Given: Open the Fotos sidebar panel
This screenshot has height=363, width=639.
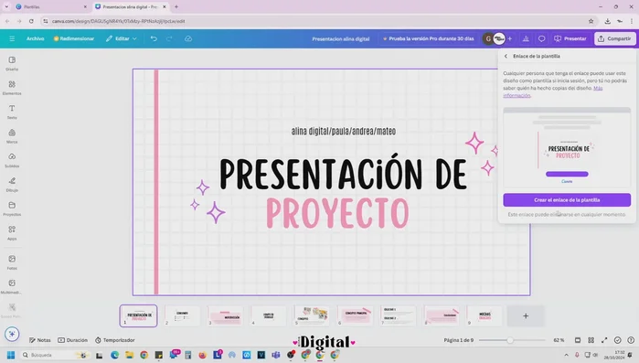Looking at the screenshot, I should click(12, 262).
